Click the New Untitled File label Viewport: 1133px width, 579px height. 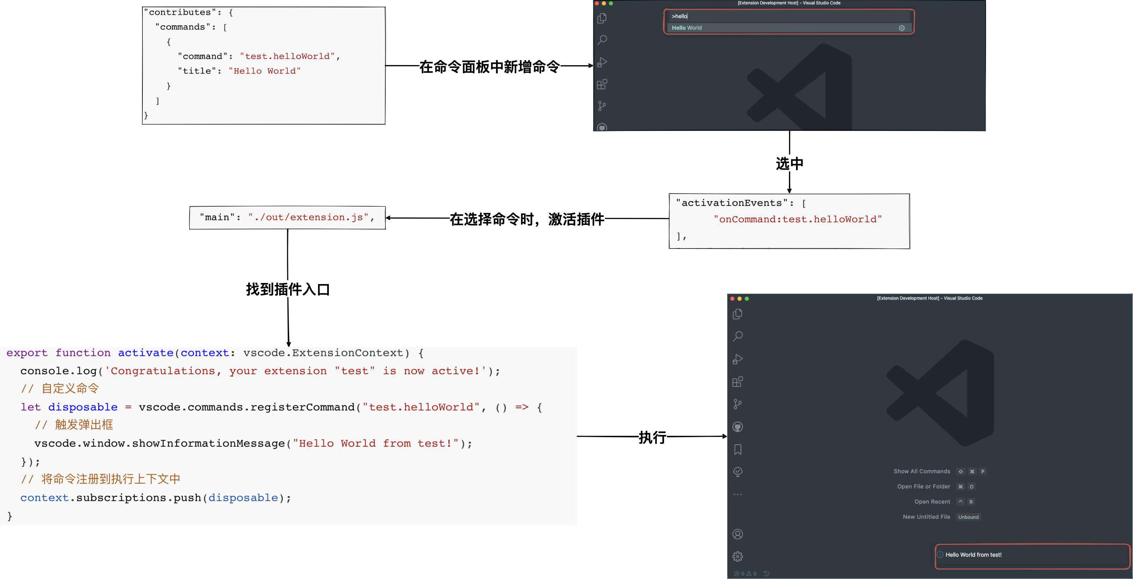click(926, 517)
